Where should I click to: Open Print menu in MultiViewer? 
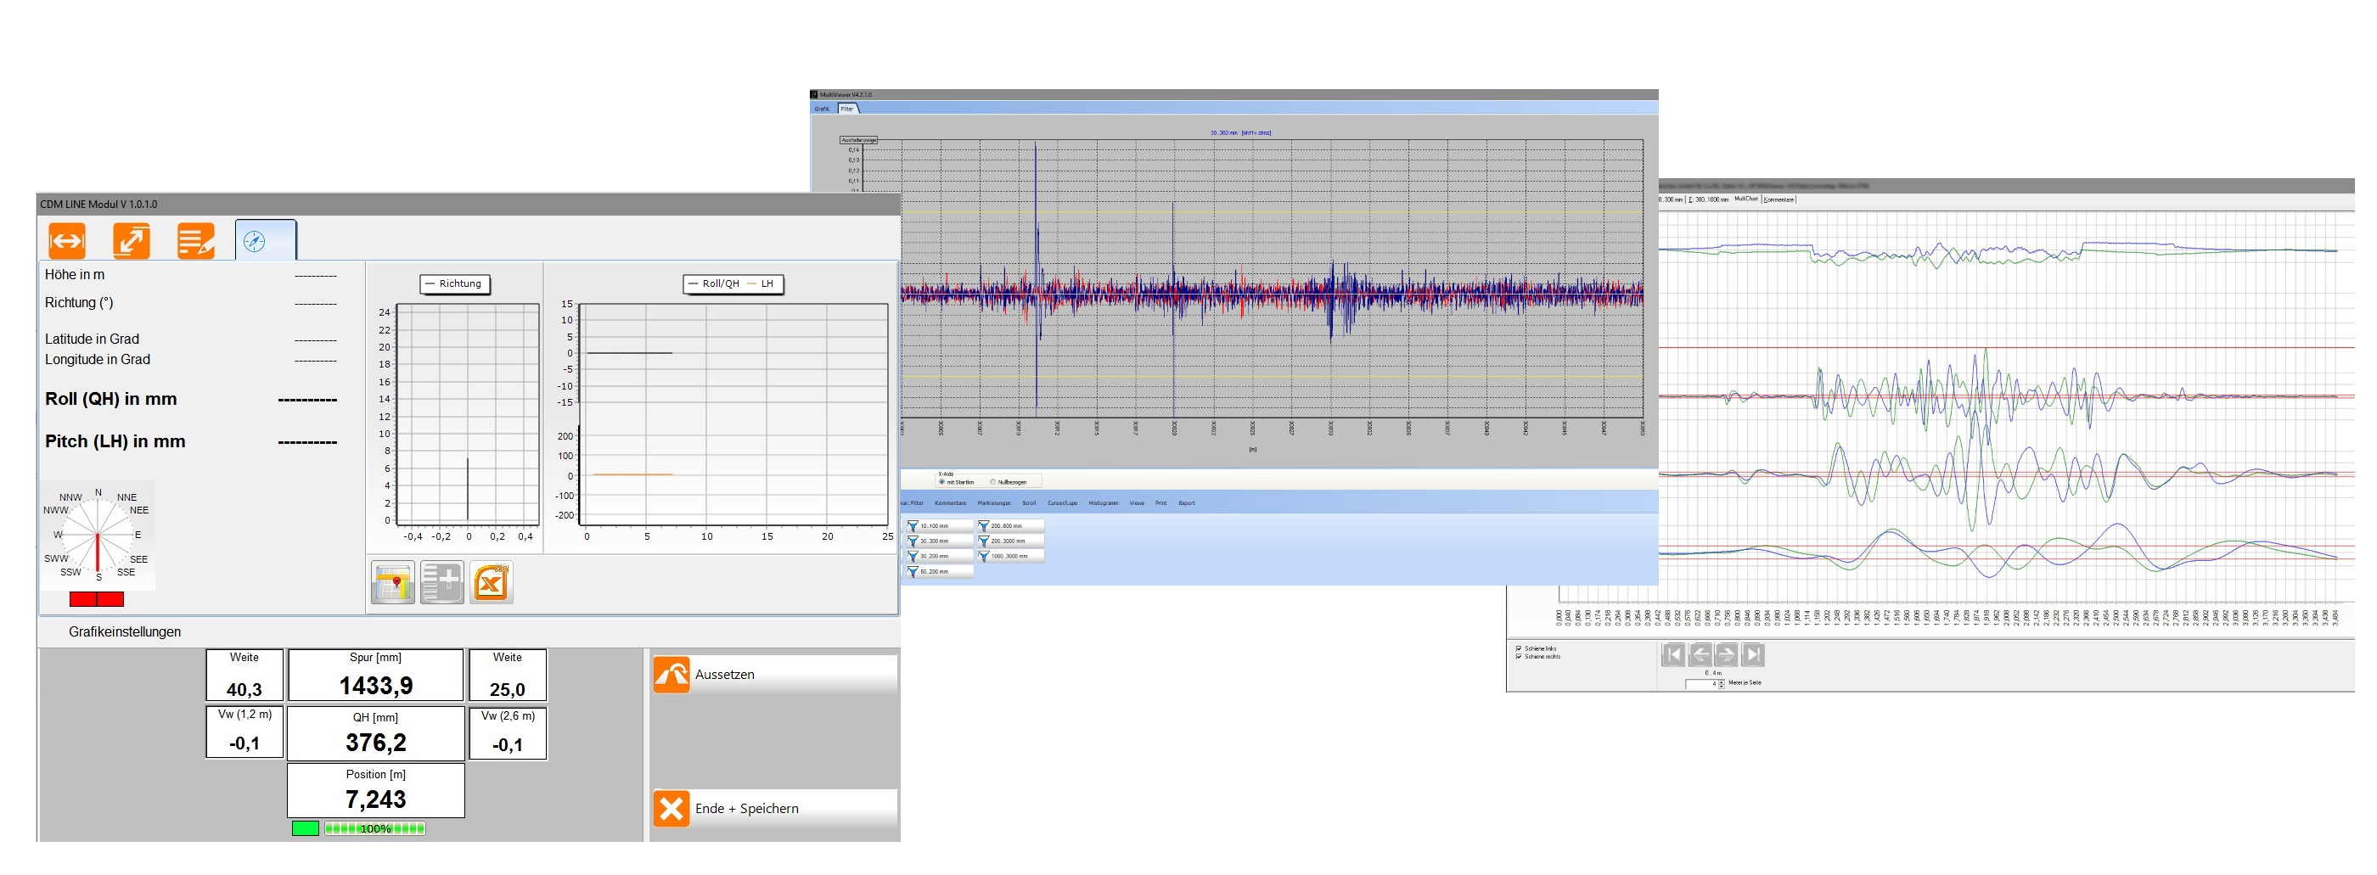(1161, 503)
